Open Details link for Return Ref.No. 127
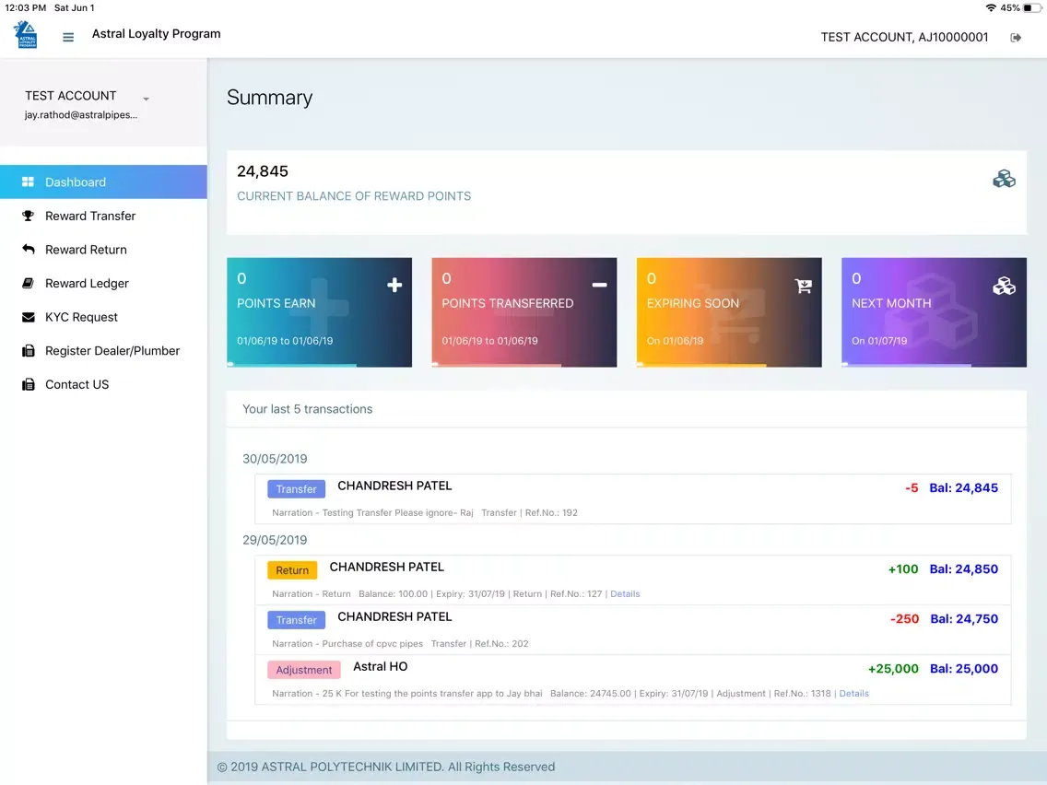The width and height of the screenshot is (1047, 785). click(x=625, y=593)
